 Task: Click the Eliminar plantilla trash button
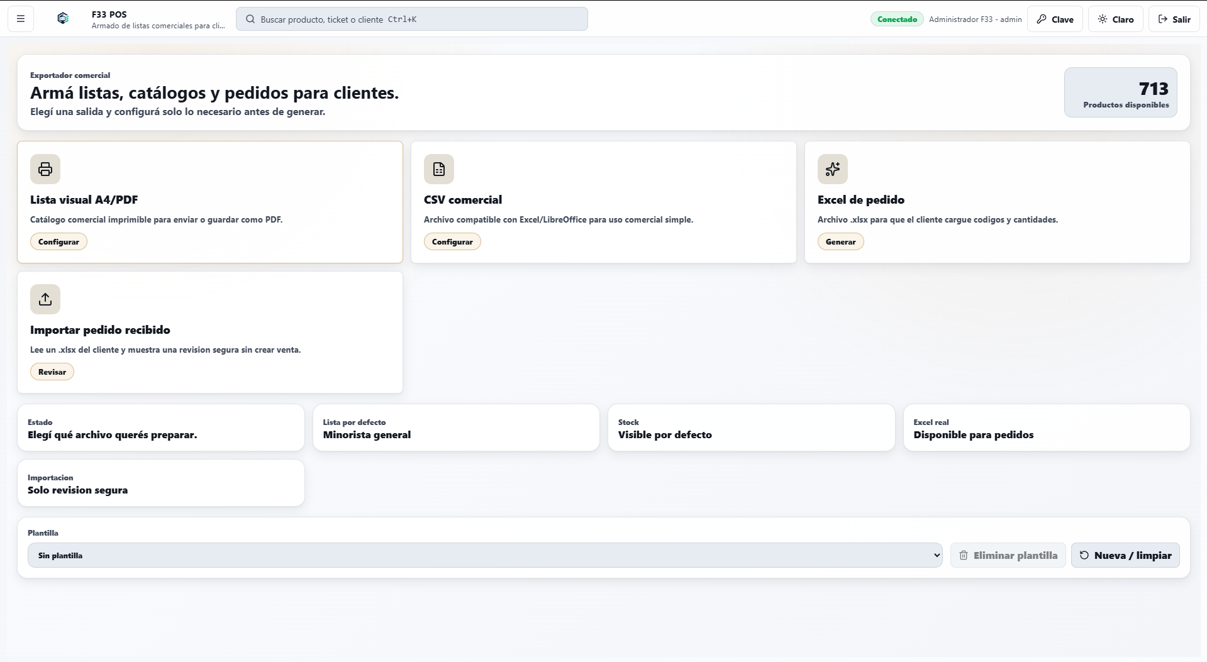(1008, 555)
